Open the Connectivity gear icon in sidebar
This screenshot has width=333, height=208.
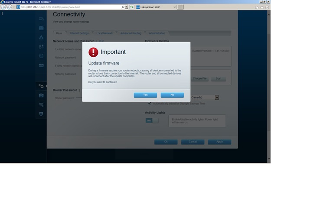[x=41, y=86]
